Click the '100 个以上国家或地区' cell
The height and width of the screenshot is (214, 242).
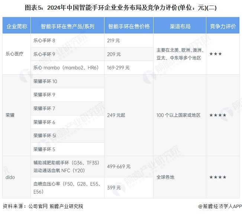click(180, 115)
